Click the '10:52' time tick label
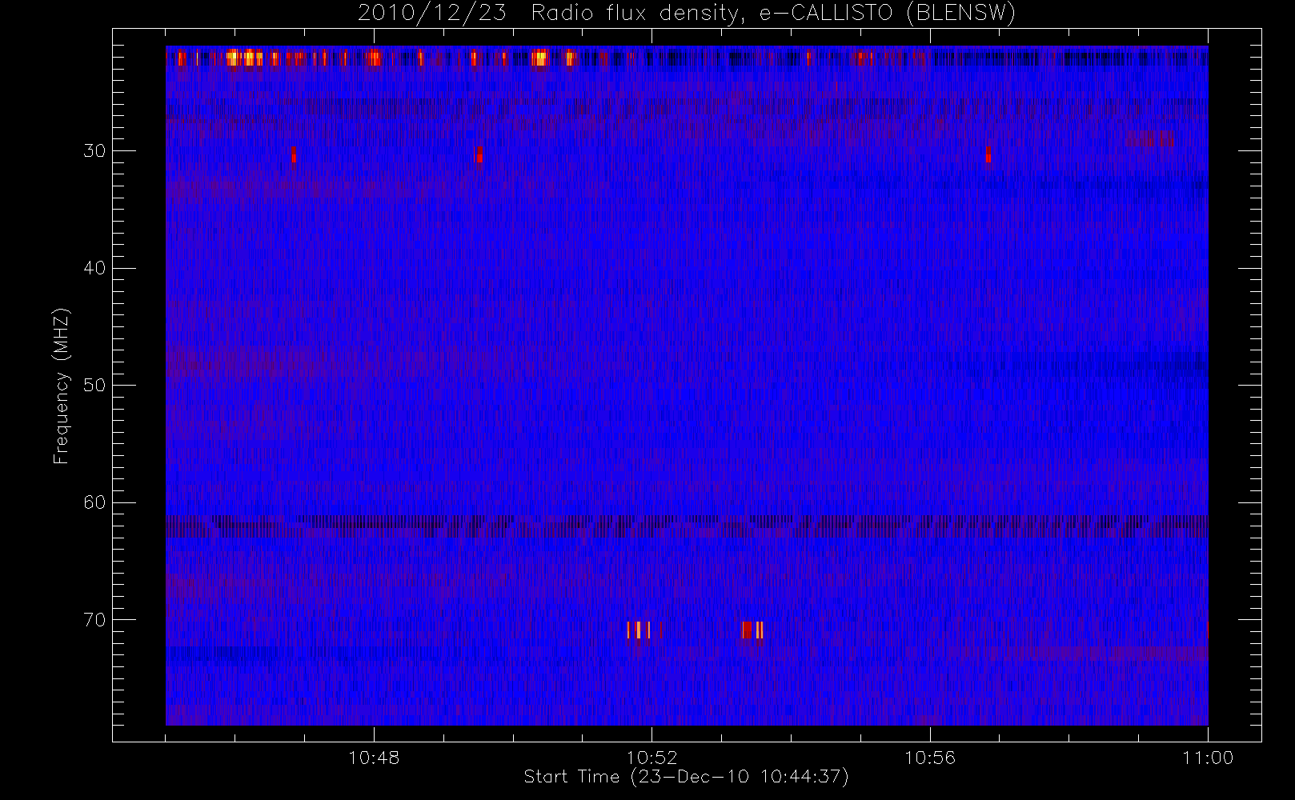 (652, 758)
